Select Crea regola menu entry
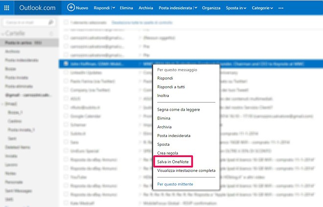 [168, 153]
